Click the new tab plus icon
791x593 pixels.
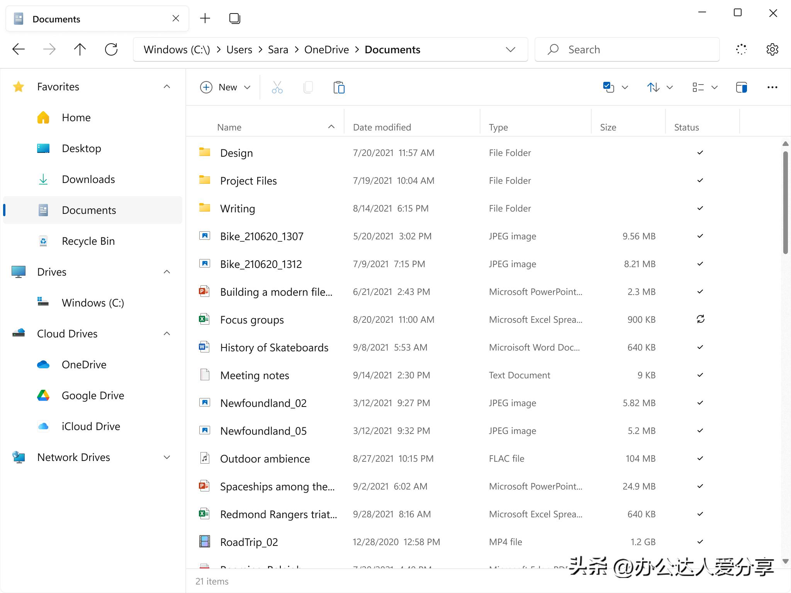205,18
